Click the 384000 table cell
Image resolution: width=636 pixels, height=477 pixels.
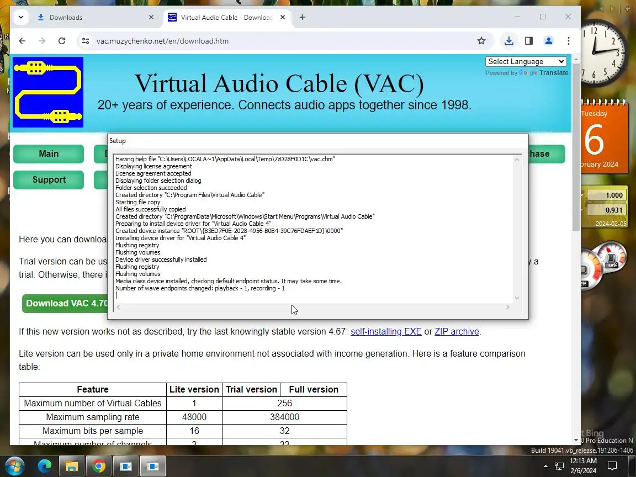click(x=285, y=417)
